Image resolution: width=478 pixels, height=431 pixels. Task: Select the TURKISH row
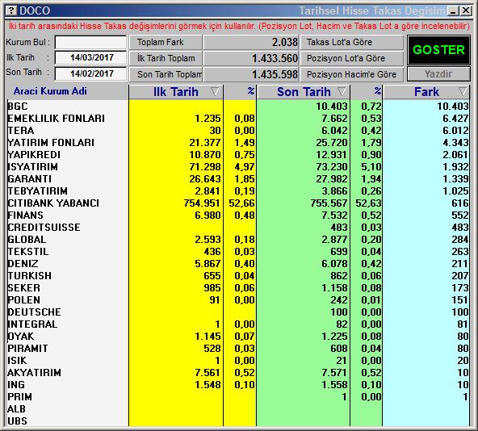pos(237,276)
